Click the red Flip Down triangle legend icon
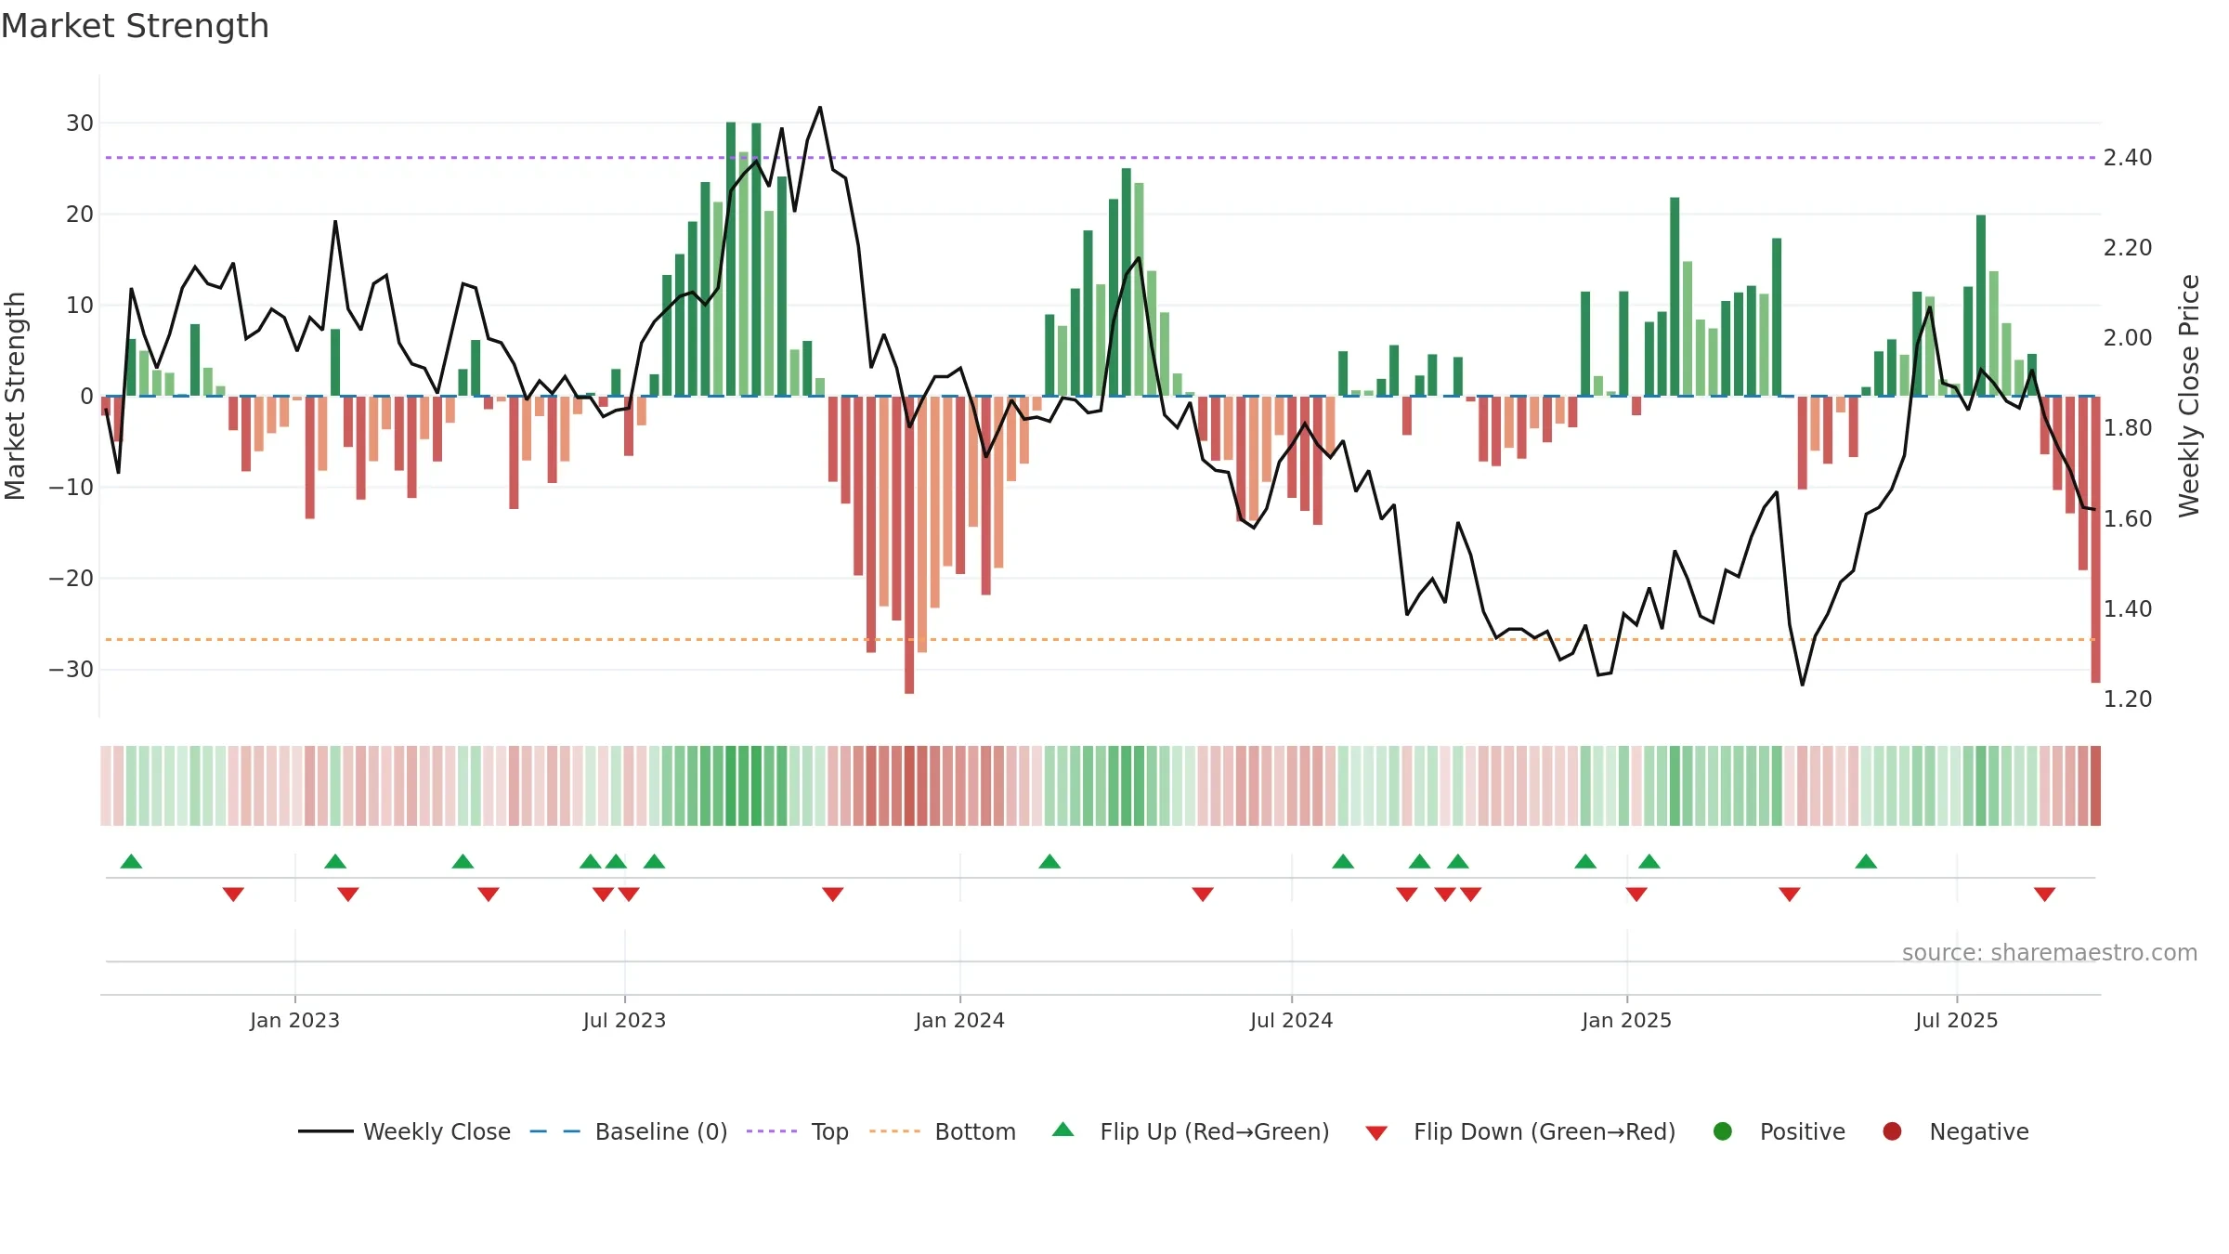Viewport: 2229px width, 1254px height. click(x=1376, y=1132)
